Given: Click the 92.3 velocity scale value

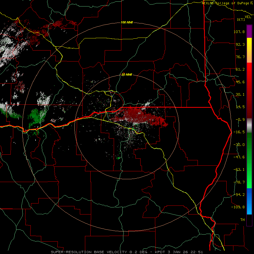Looking at the screenshot, I should (240, 44).
